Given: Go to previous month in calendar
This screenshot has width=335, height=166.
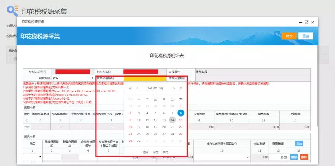Looking at the screenshot, I should point(137,88).
